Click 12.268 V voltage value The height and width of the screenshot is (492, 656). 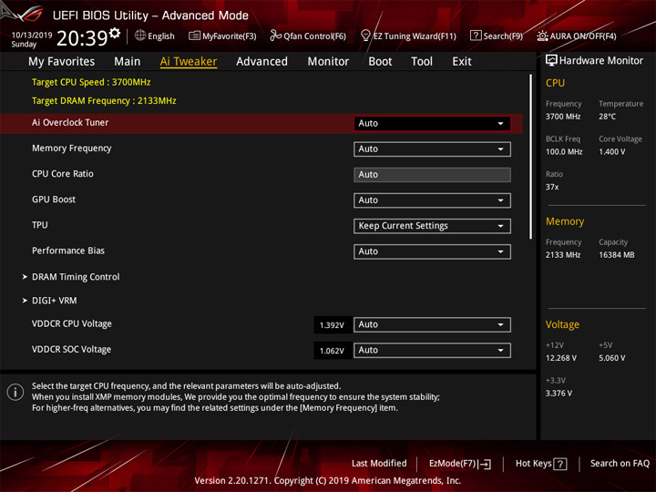pyautogui.click(x=561, y=358)
